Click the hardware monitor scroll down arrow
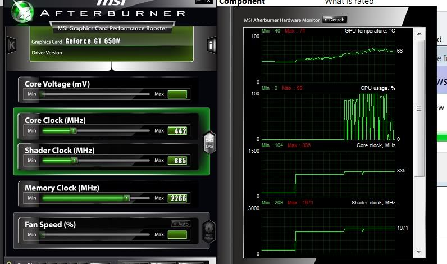The width and height of the screenshot is (447, 264). [419, 252]
